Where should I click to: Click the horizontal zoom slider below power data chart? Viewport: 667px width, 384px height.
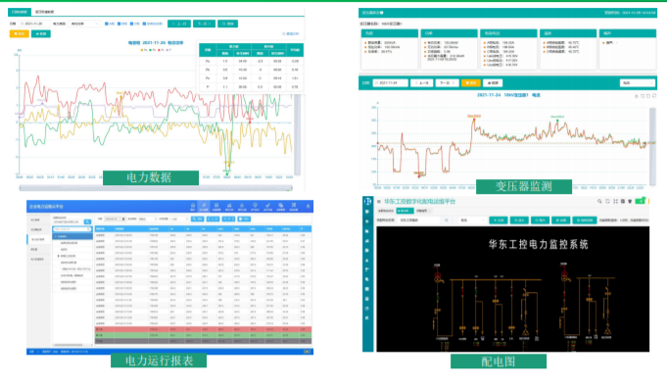pos(156,187)
